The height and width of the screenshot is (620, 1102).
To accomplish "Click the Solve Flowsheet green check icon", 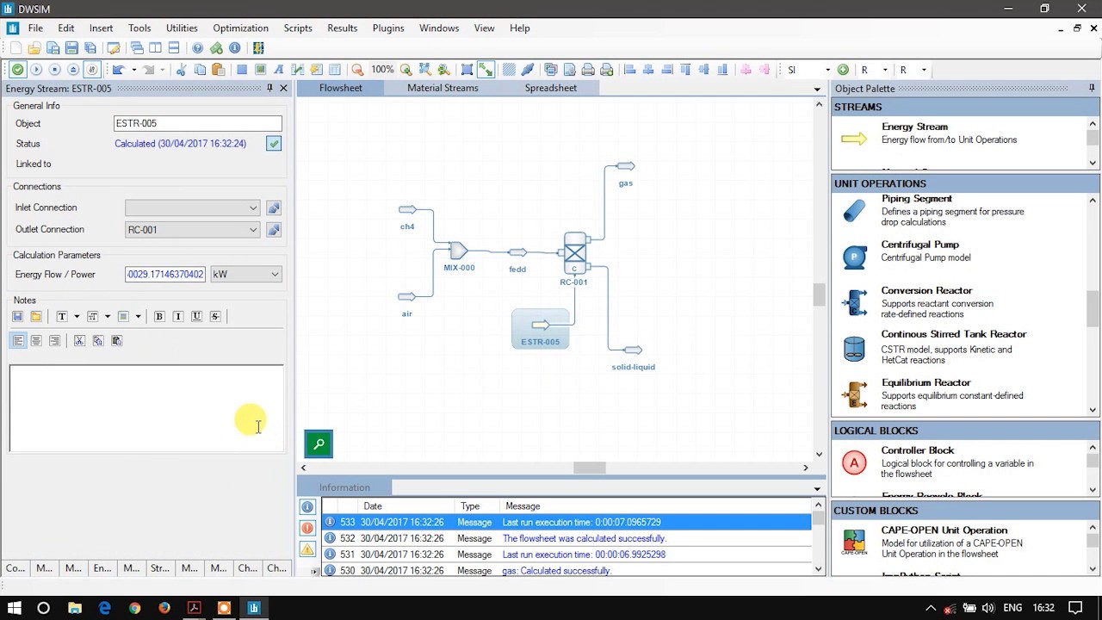I will [x=17, y=70].
